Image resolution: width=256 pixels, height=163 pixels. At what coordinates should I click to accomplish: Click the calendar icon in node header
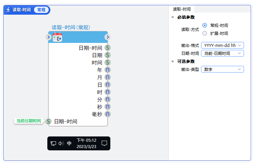point(58,37)
